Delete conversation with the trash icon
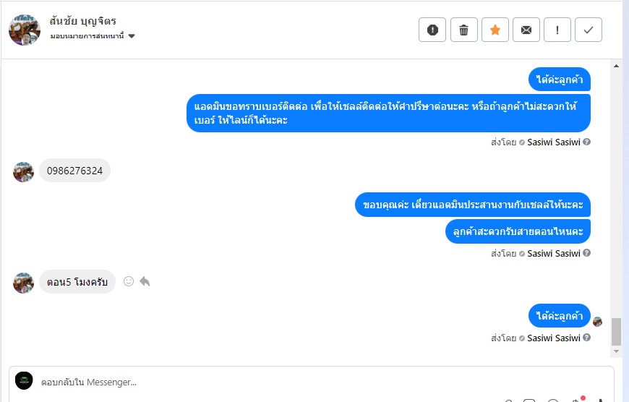The image size is (629, 402). tap(463, 30)
